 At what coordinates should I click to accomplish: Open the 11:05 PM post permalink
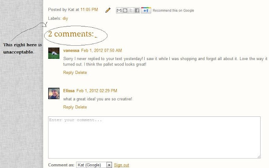tap(89, 10)
